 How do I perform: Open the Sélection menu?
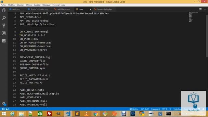pyautogui.click(x=20, y=5)
